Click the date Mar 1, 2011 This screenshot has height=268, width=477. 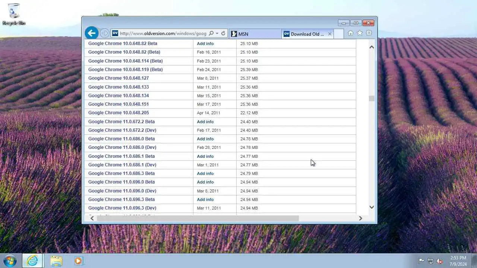point(208,165)
